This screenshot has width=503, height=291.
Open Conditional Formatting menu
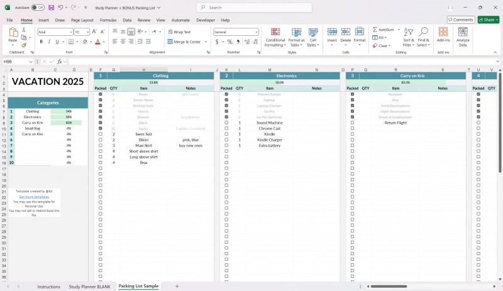coord(275,37)
